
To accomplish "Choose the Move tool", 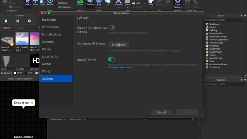I will (35, 3).
